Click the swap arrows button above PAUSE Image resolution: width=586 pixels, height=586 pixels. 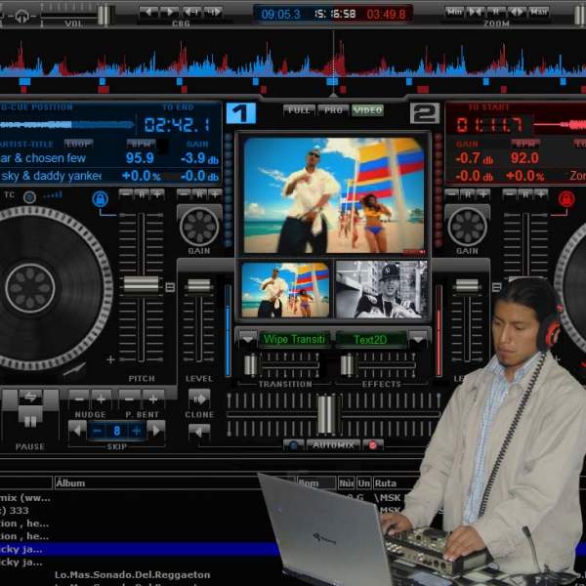[x=30, y=398]
